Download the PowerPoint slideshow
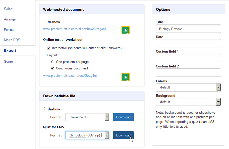This screenshot has height=149, width=229. coord(123,117)
